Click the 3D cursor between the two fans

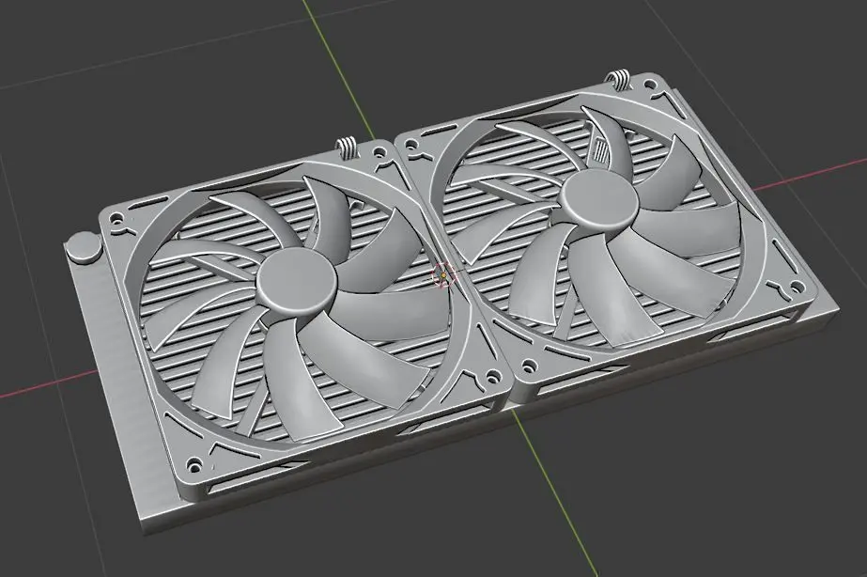(443, 274)
